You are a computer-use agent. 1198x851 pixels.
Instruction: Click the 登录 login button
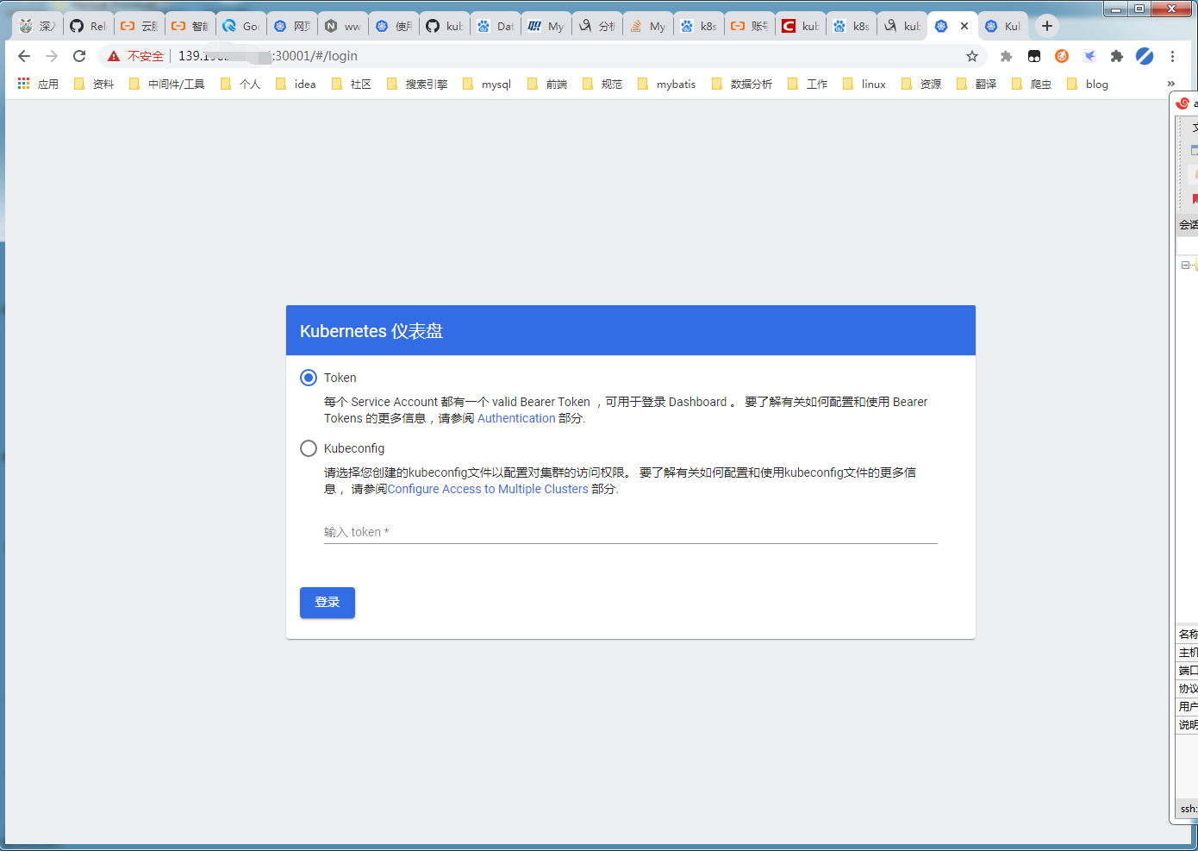click(328, 603)
